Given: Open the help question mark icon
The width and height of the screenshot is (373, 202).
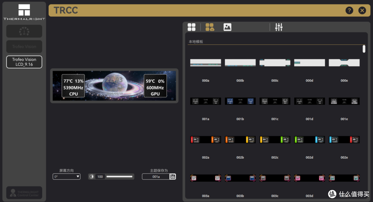Looking at the screenshot, I should pyautogui.click(x=349, y=10).
